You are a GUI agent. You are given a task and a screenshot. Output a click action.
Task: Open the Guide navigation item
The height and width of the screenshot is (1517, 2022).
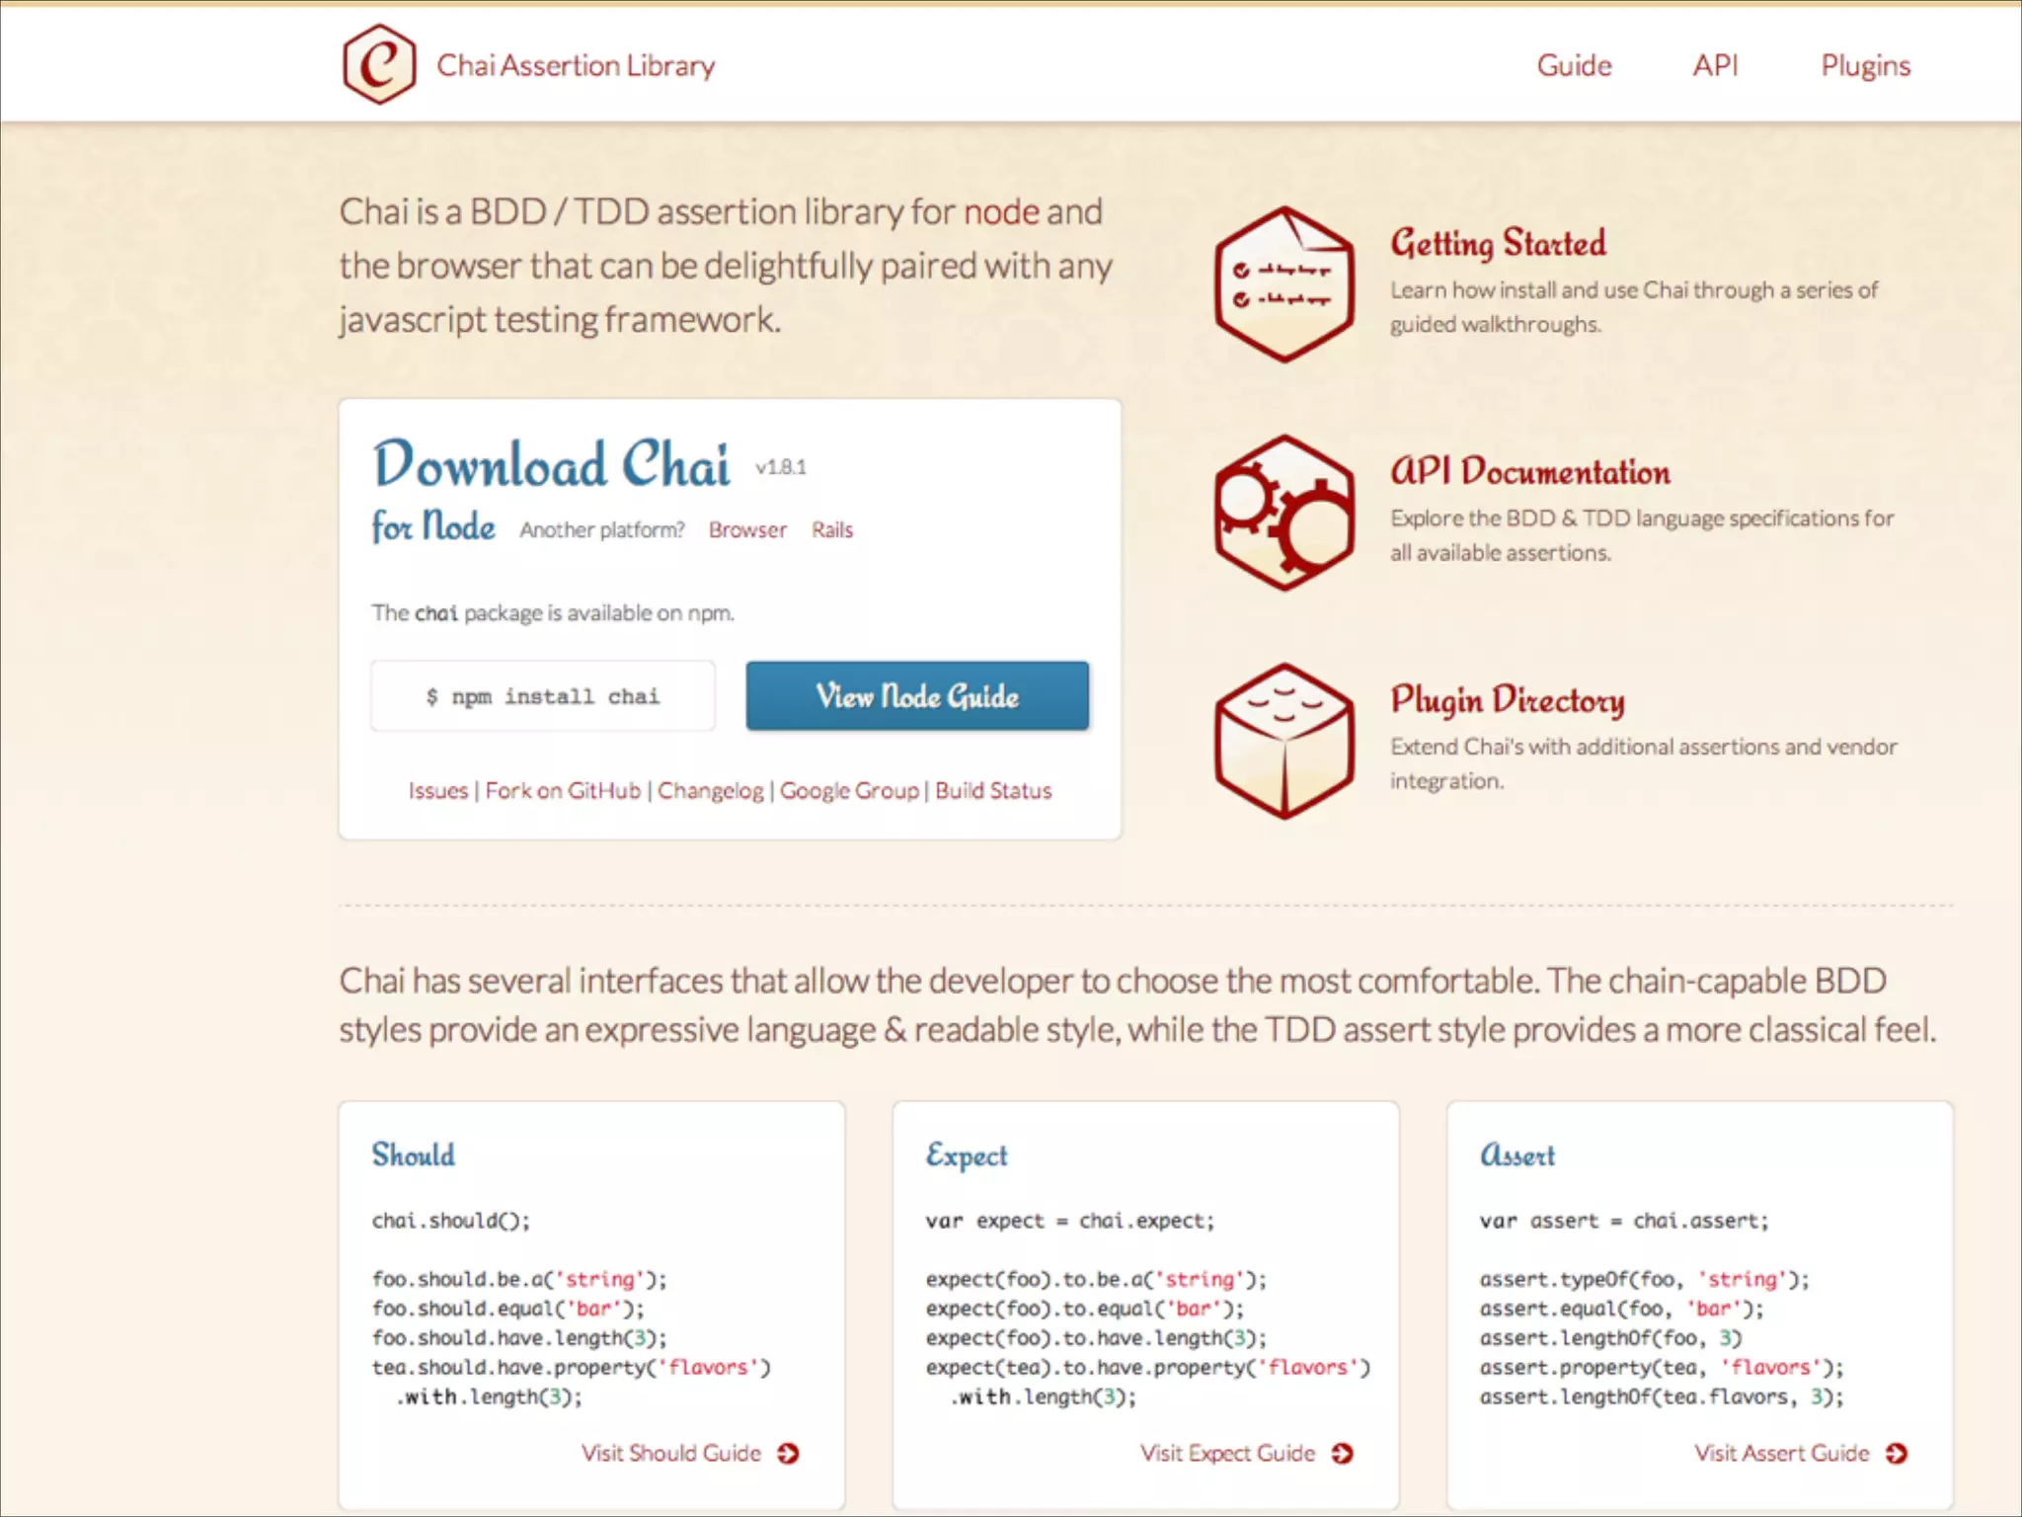1574,65
